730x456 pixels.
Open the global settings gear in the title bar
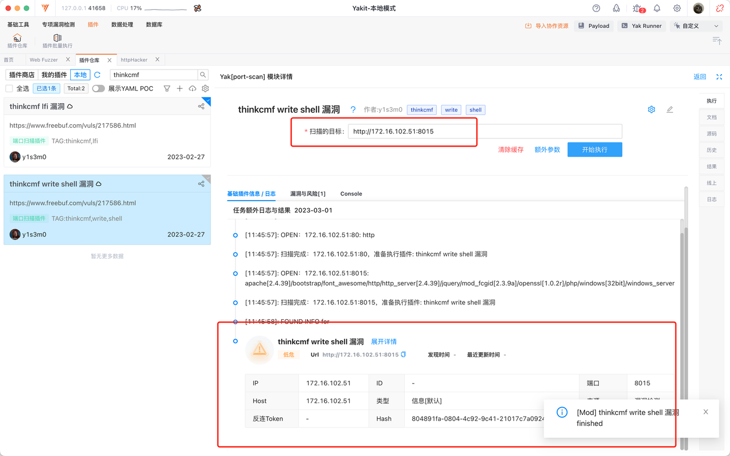(677, 9)
